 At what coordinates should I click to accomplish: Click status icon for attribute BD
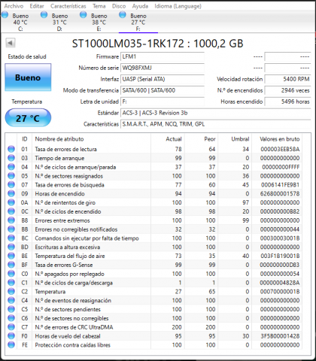11,247
